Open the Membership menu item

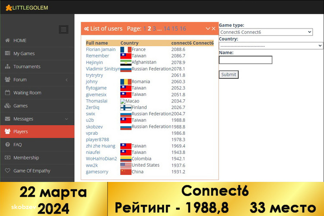tap(26, 158)
